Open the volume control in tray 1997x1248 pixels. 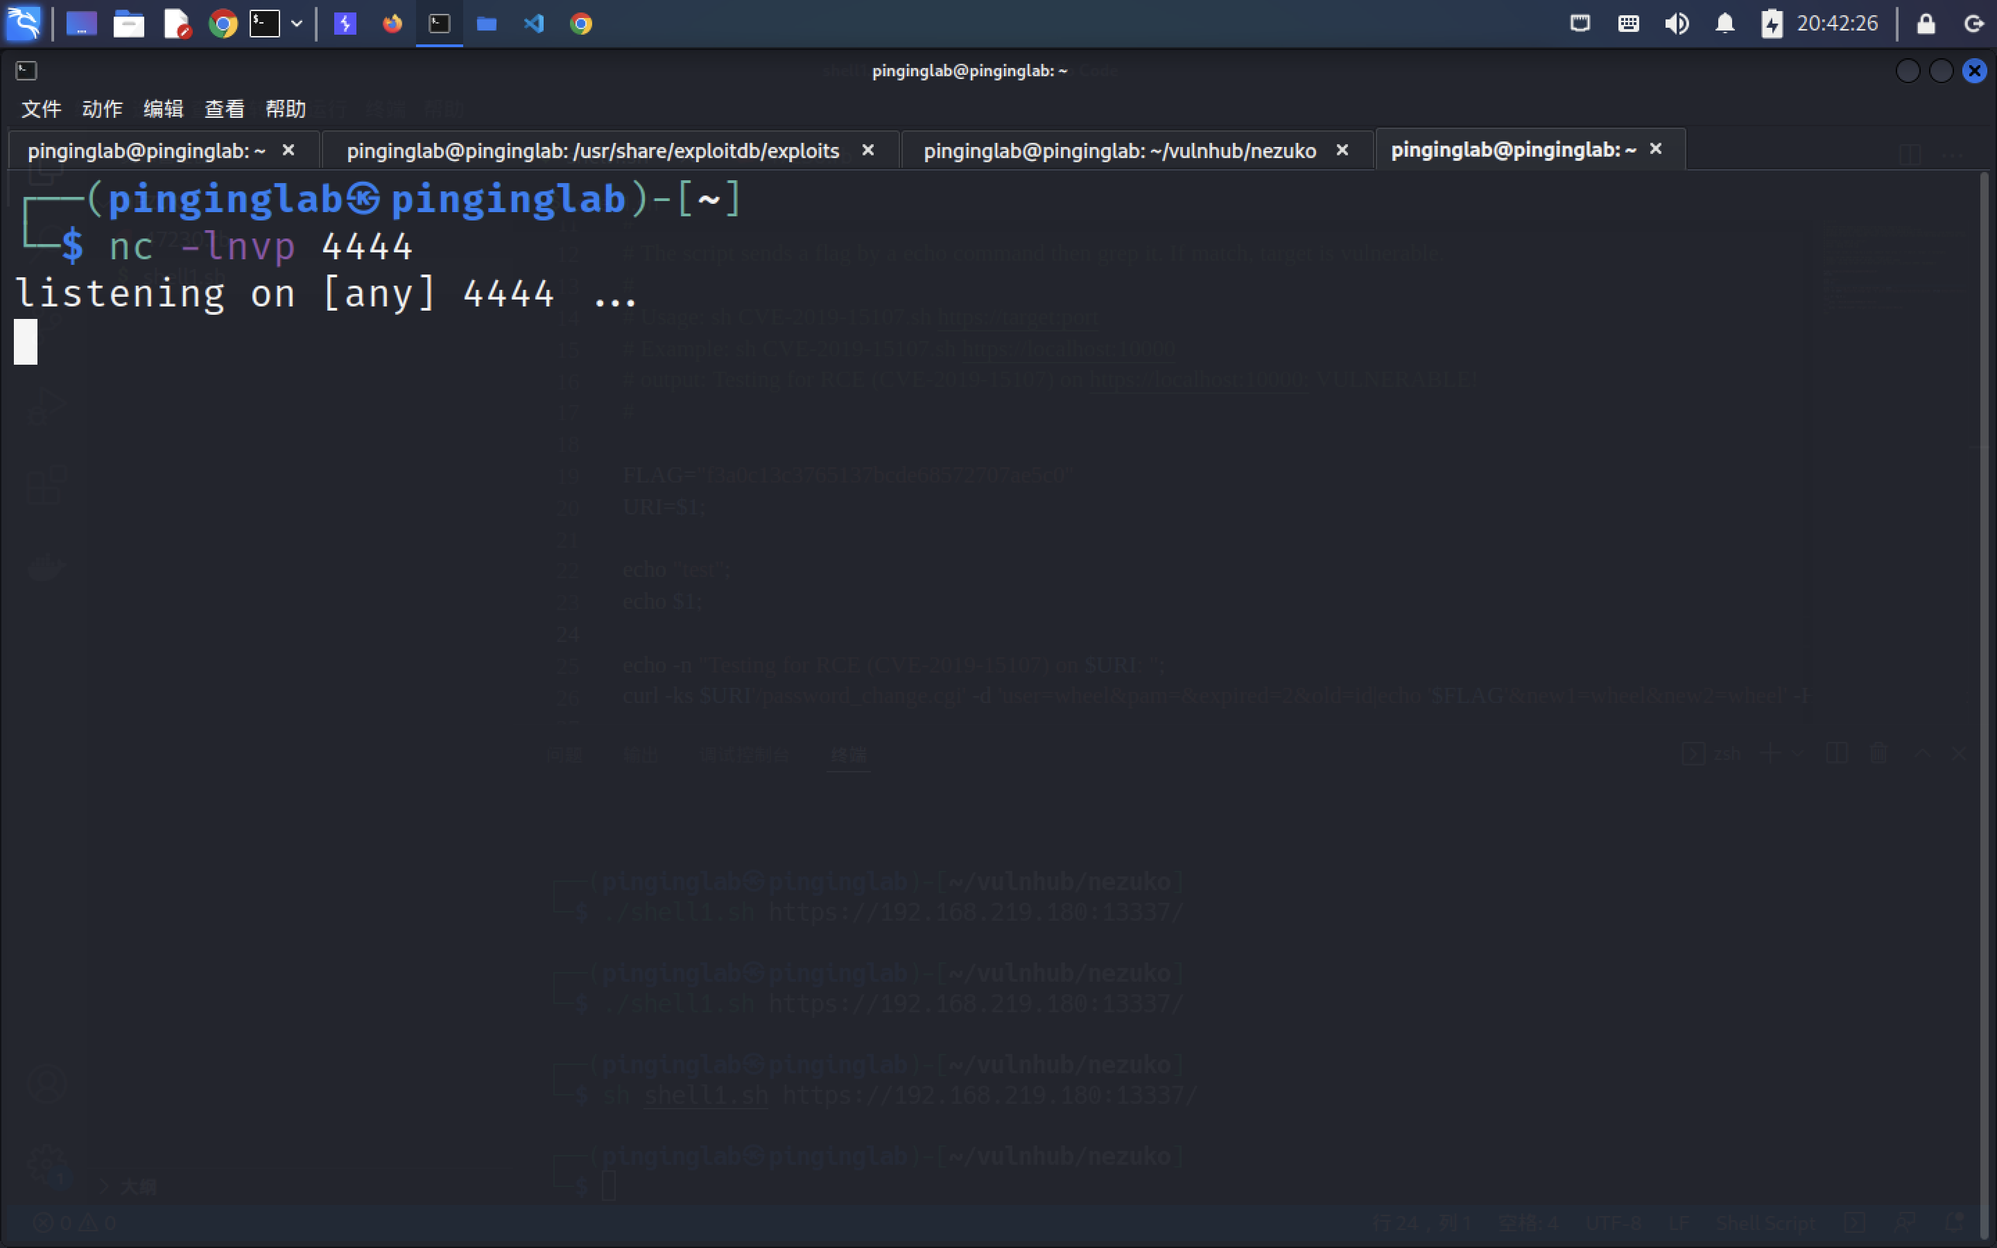1676,23
